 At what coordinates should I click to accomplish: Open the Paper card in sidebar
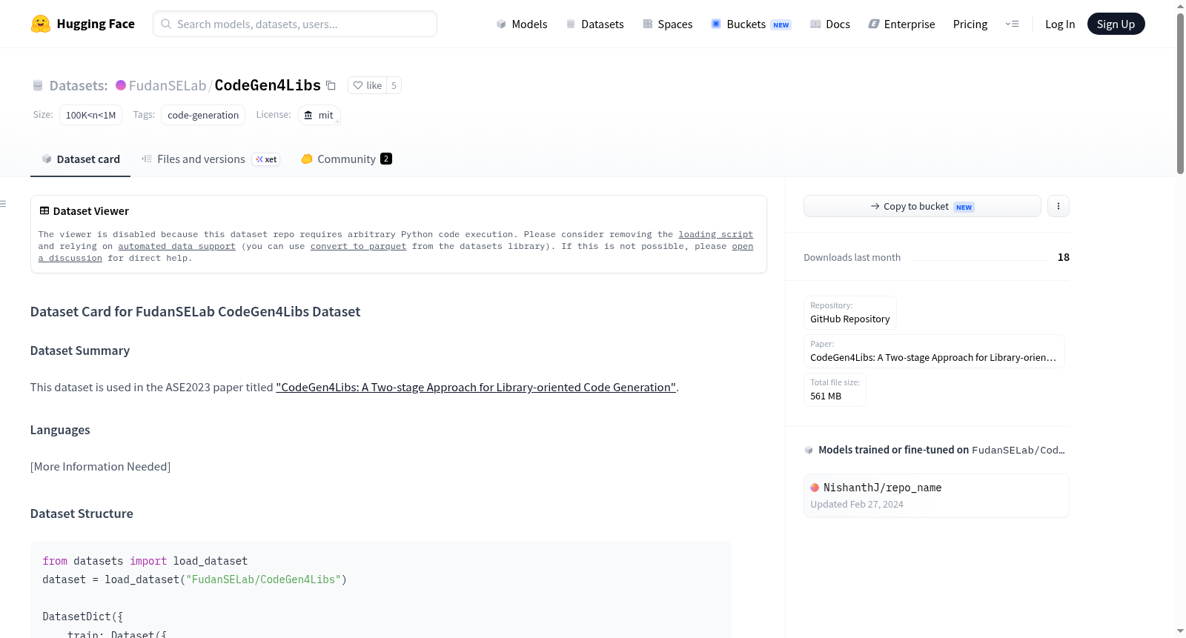click(x=934, y=351)
